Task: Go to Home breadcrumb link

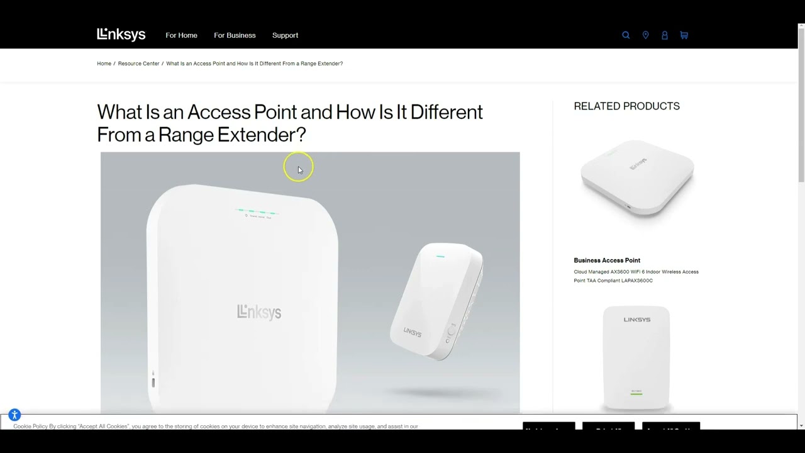Action: point(104,64)
